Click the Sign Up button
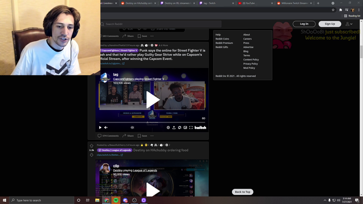The height and width of the screenshot is (204, 363). click(330, 24)
